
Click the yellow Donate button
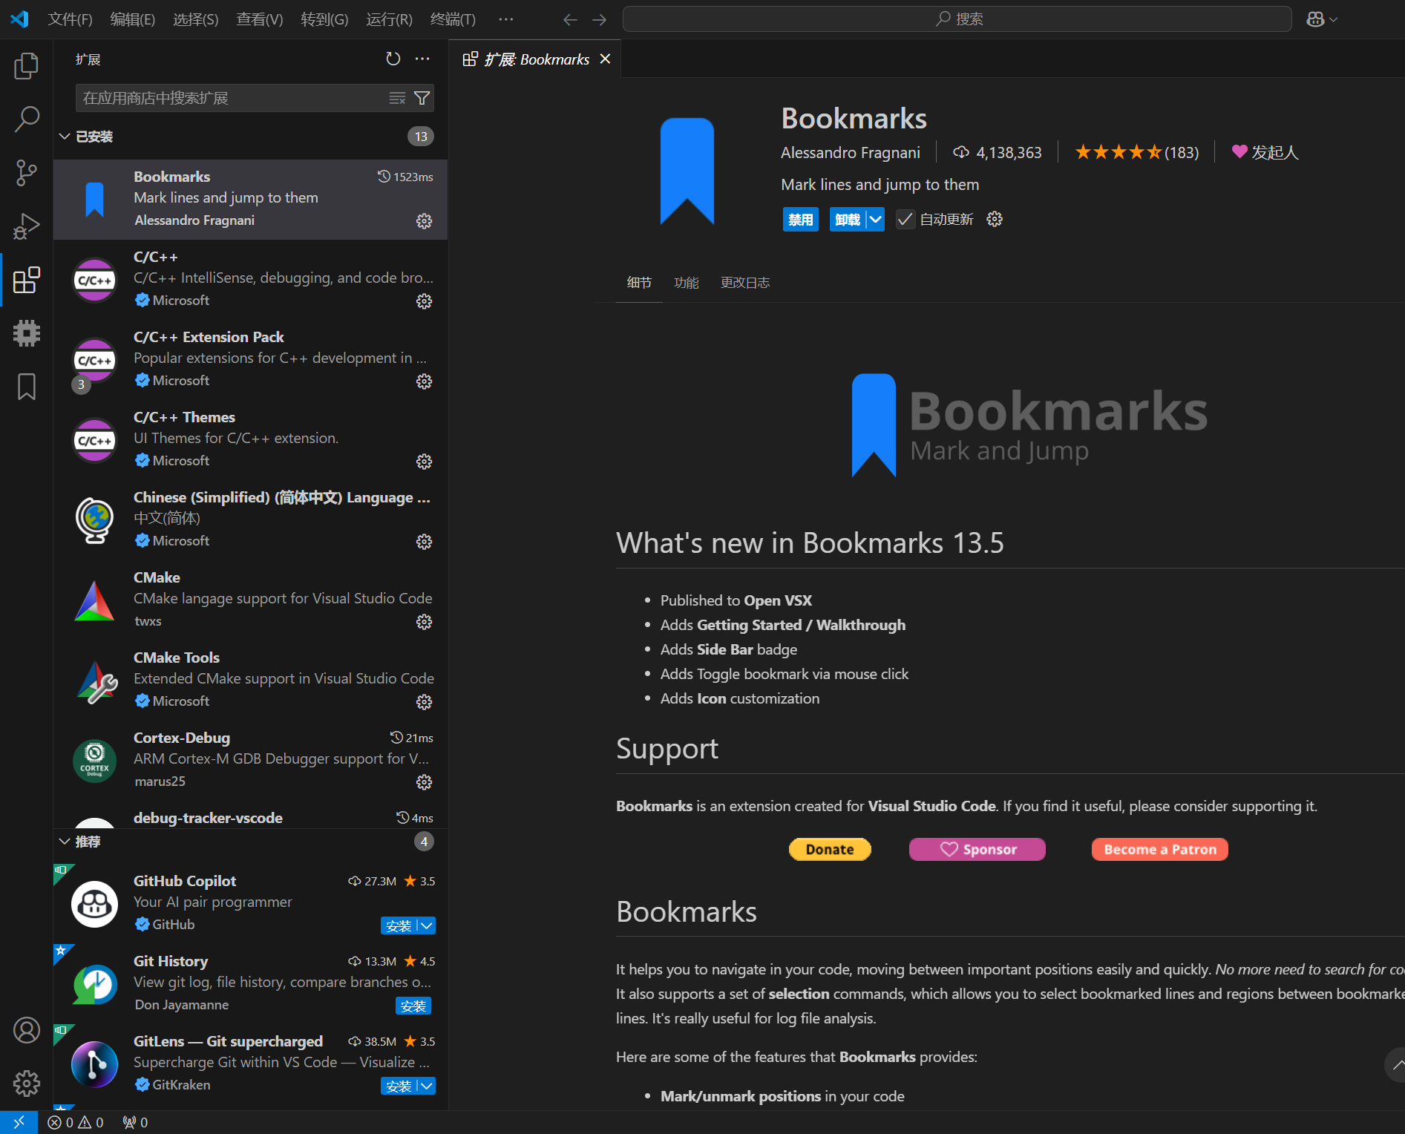[x=829, y=849]
